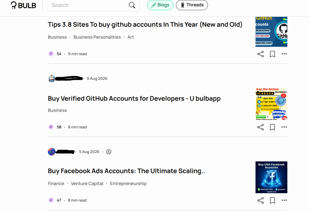
Task: Open the GitHub thumbnail of Tips 3.8 post
Action: (x=271, y=32)
